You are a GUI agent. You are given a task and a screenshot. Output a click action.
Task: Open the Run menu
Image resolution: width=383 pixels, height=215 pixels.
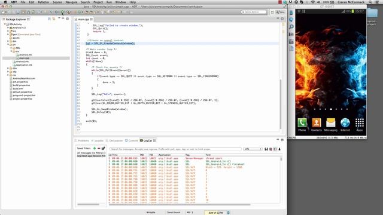coord(109,2)
